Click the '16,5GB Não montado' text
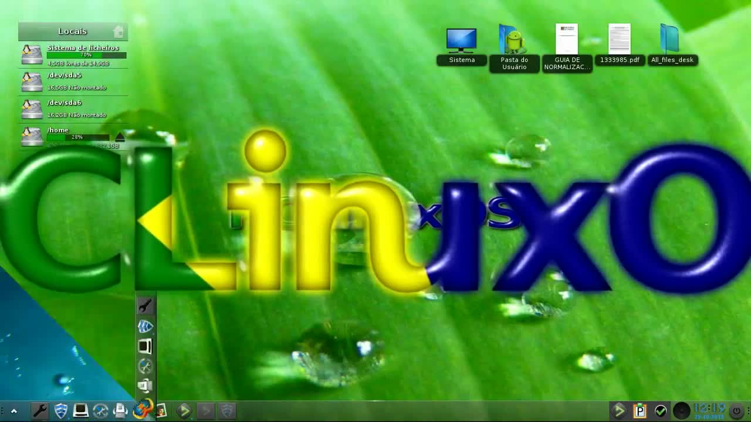The width and height of the screenshot is (751, 422). coord(76,87)
